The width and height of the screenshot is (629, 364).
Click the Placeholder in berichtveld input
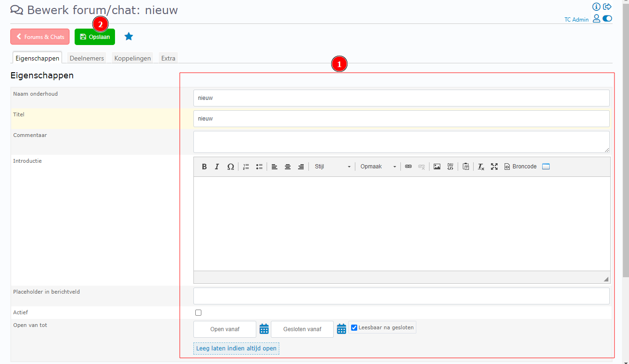click(x=401, y=296)
